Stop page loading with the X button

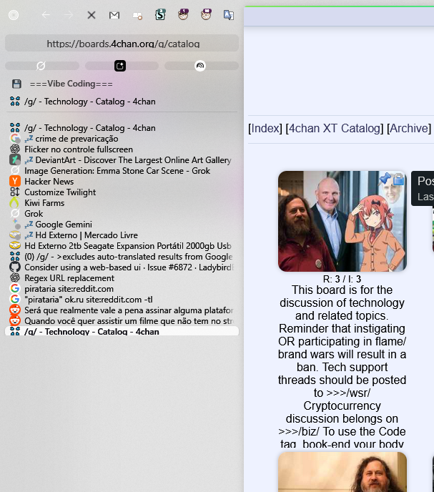[x=92, y=15]
